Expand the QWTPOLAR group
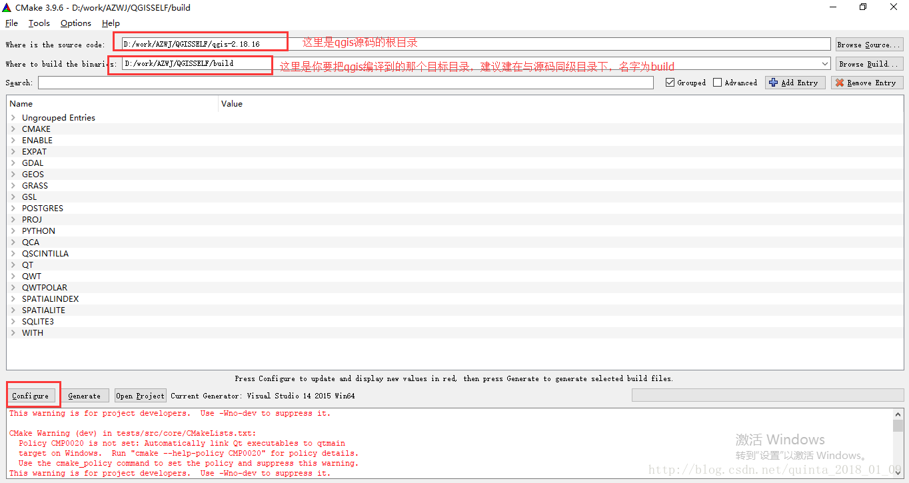 click(x=13, y=288)
